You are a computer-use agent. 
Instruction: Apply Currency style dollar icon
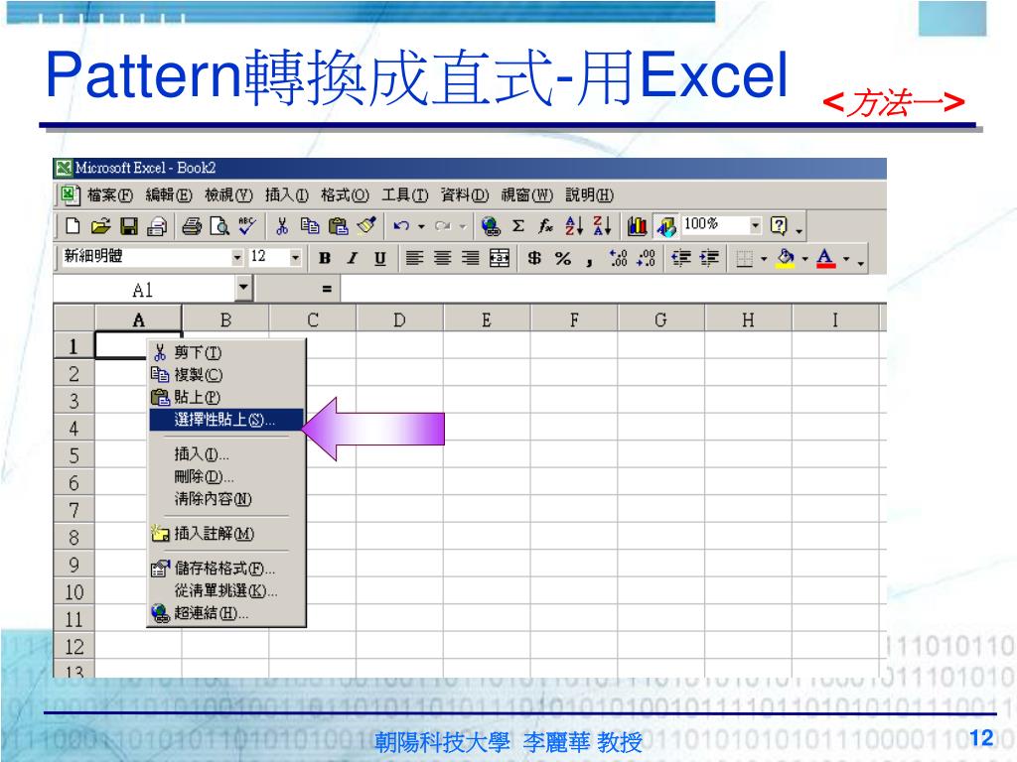(533, 259)
